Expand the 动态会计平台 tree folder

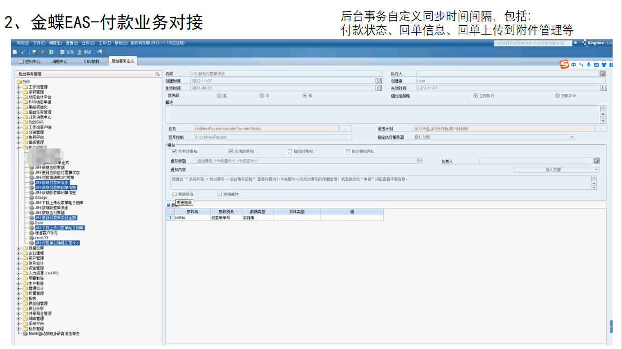click(19, 97)
